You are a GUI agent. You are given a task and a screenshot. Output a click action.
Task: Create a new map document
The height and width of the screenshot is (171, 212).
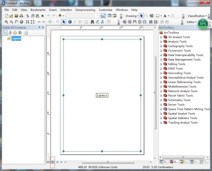coord(6,16)
